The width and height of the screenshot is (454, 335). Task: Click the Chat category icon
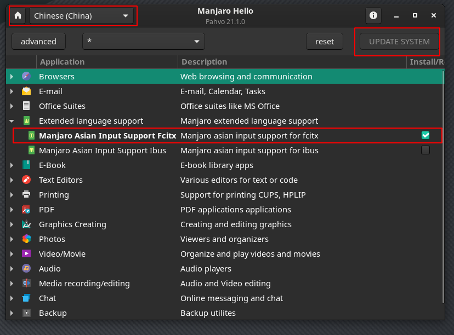pyautogui.click(x=26, y=298)
